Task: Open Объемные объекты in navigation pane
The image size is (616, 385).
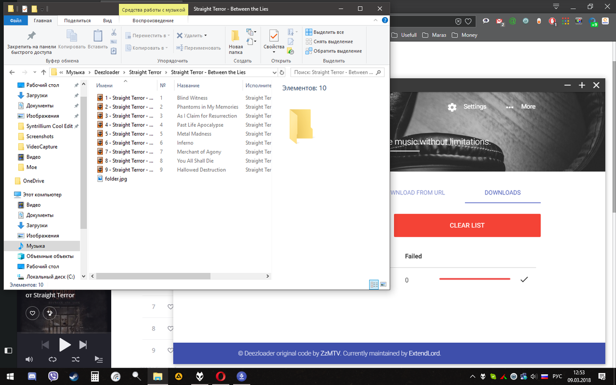Action: click(x=50, y=256)
